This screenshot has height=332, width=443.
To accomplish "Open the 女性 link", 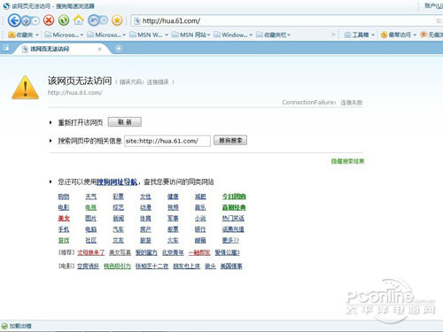I will pyautogui.click(x=145, y=197).
